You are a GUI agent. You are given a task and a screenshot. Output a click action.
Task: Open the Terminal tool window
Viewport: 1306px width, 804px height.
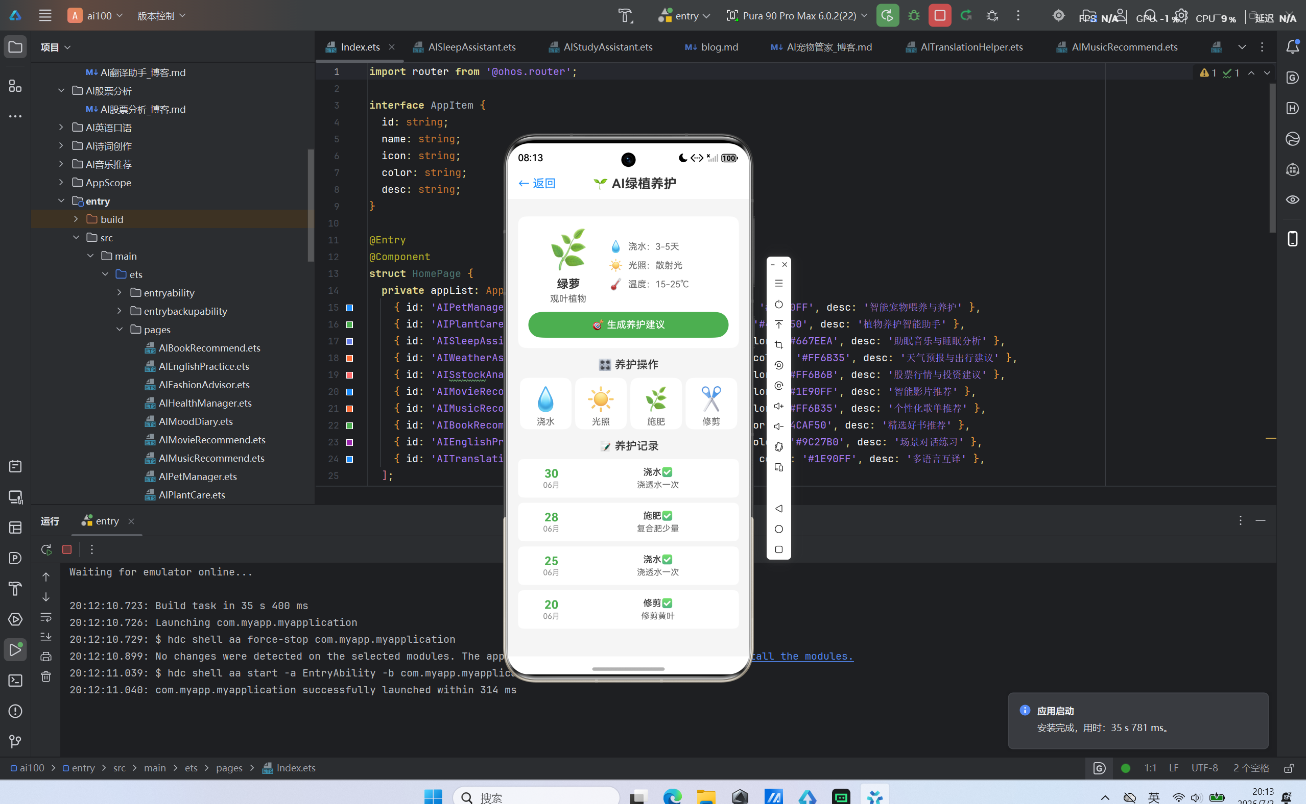15,681
